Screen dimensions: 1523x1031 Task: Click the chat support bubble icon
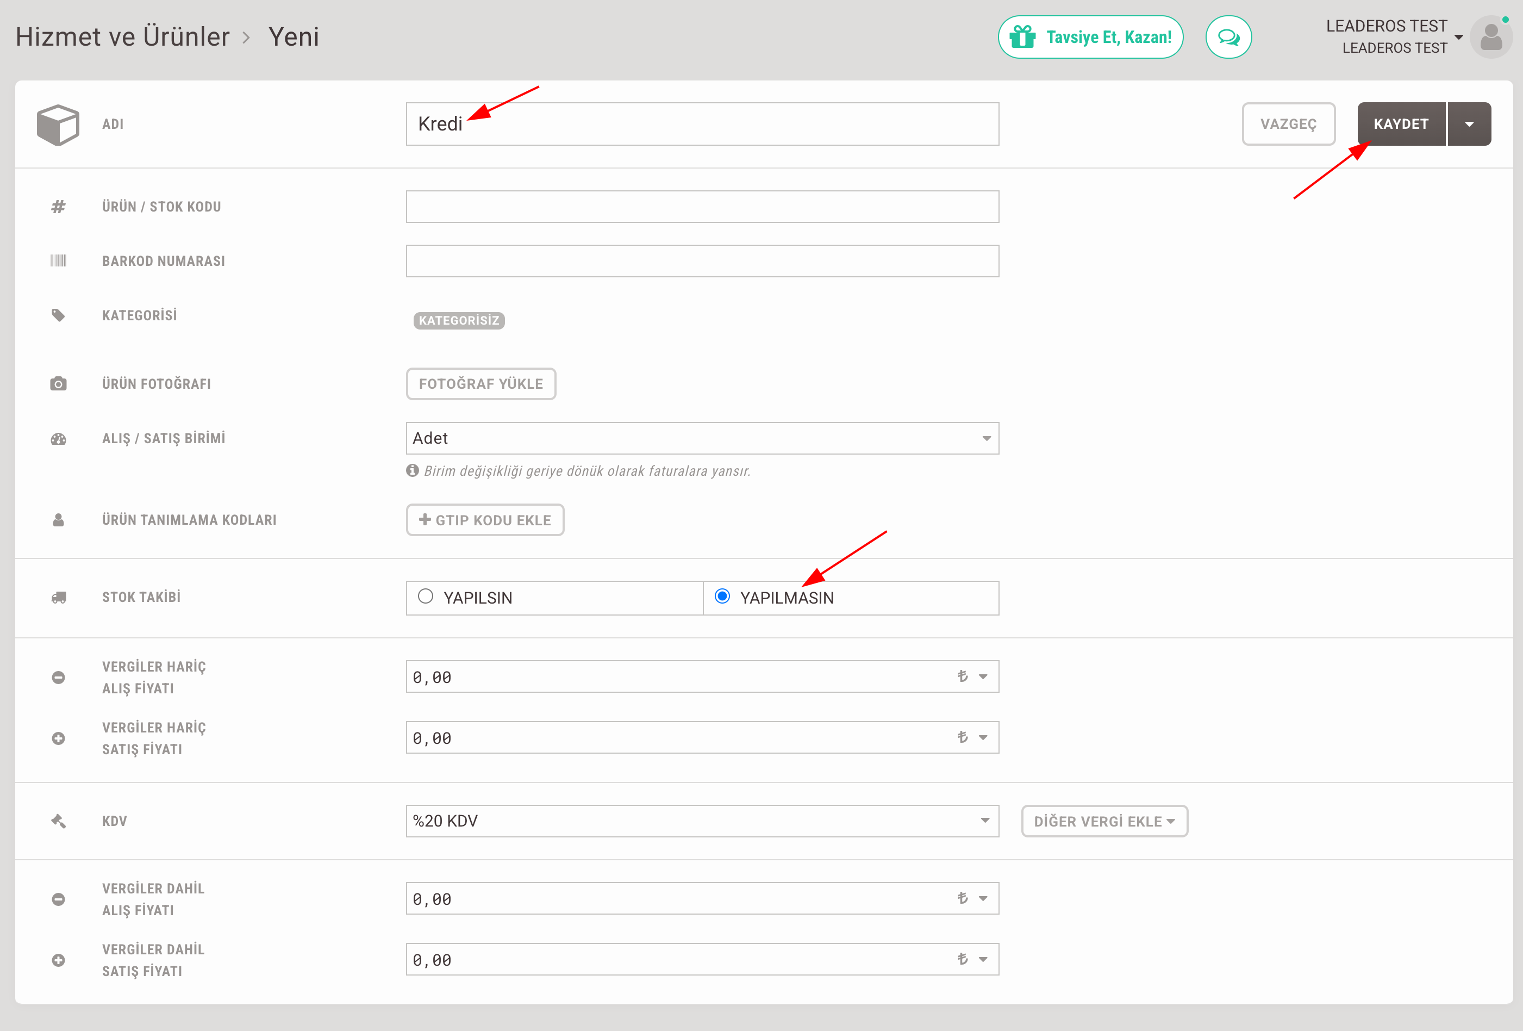click(x=1228, y=38)
